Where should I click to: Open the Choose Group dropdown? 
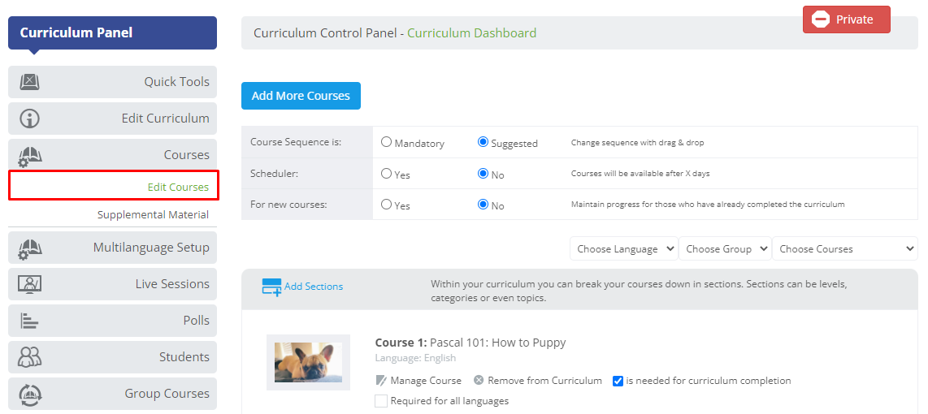[x=725, y=249]
